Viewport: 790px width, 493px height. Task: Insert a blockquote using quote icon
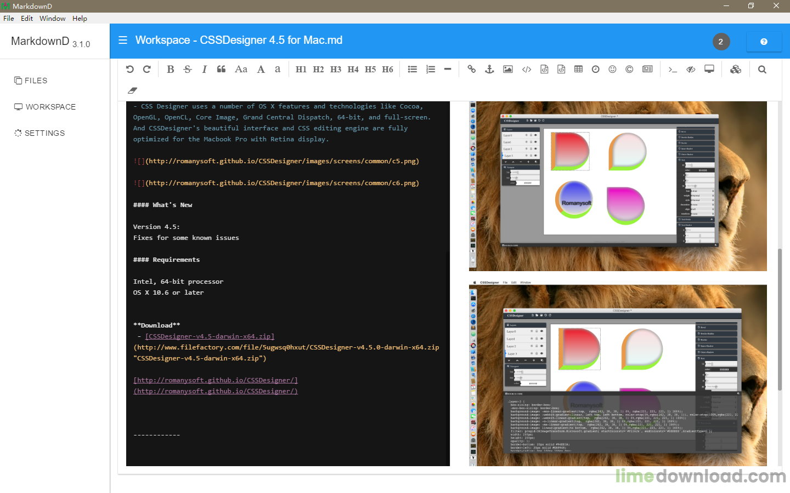(221, 70)
